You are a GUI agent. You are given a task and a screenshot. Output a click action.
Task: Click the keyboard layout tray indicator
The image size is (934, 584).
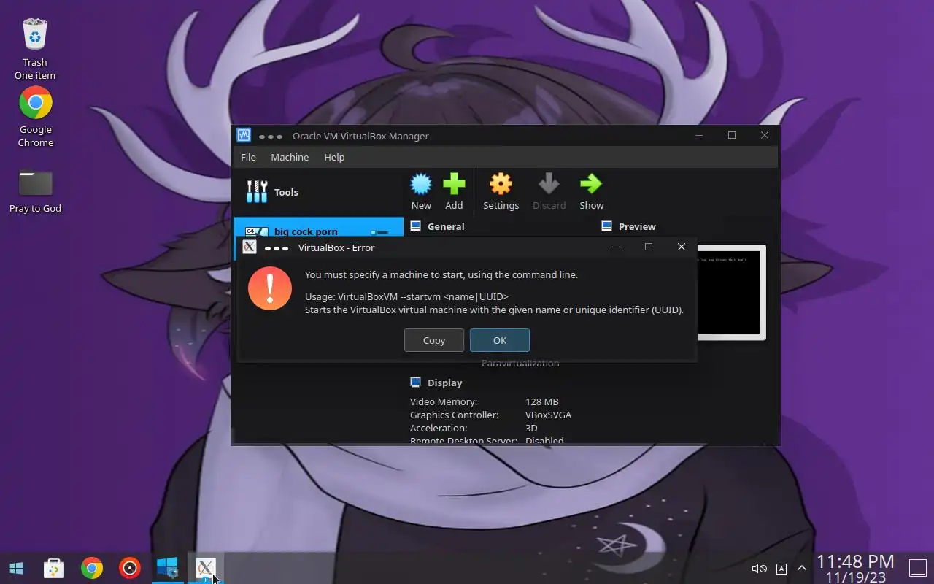(781, 569)
